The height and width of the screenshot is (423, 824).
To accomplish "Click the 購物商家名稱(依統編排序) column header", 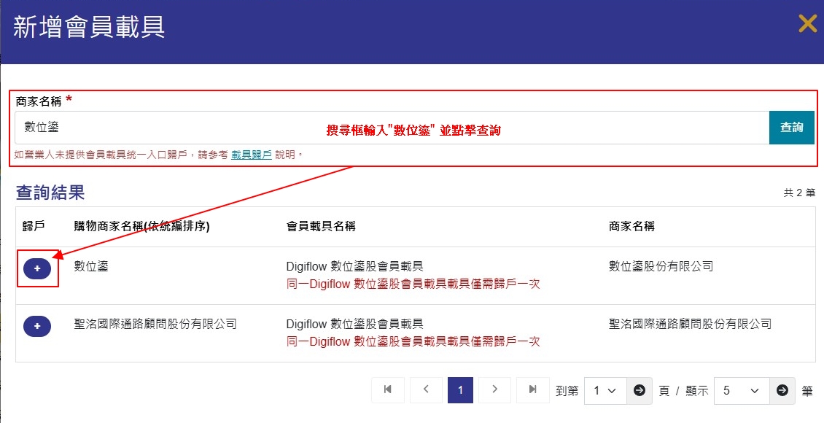I will pos(142,227).
